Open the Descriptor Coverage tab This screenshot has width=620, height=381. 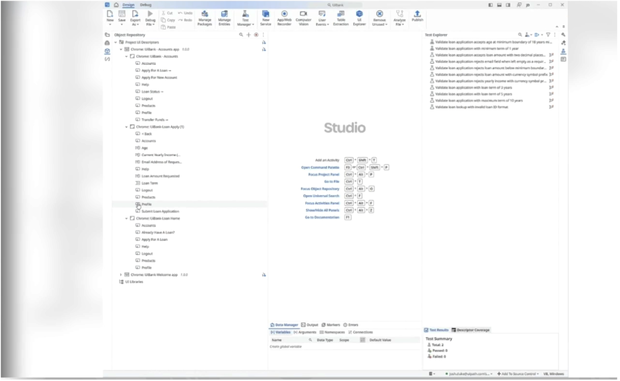tap(470, 330)
